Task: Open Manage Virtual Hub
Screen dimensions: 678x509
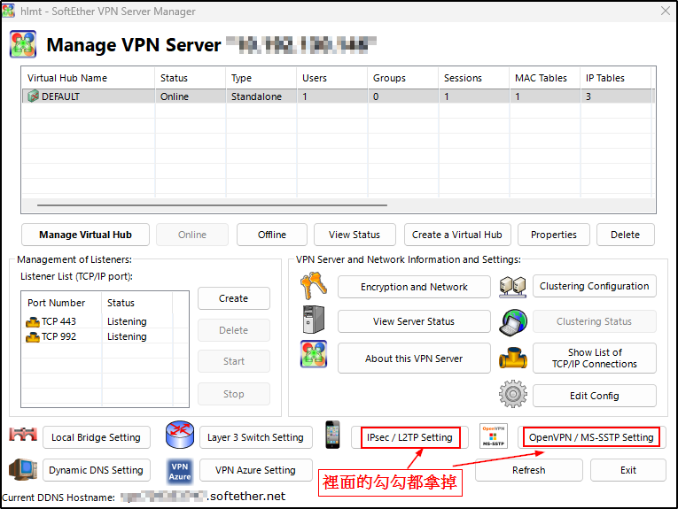Action: tap(86, 235)
